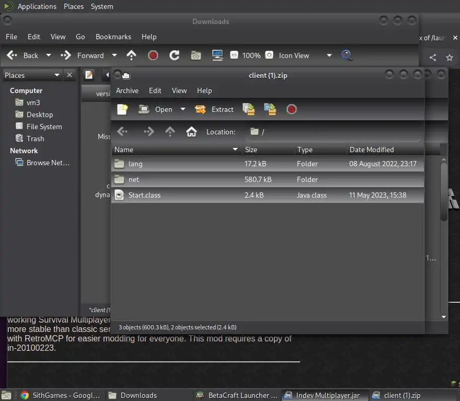This screenshot has height=401, width=460.
Task: Select the Start.class file row
Action: (x=268, y=195)
